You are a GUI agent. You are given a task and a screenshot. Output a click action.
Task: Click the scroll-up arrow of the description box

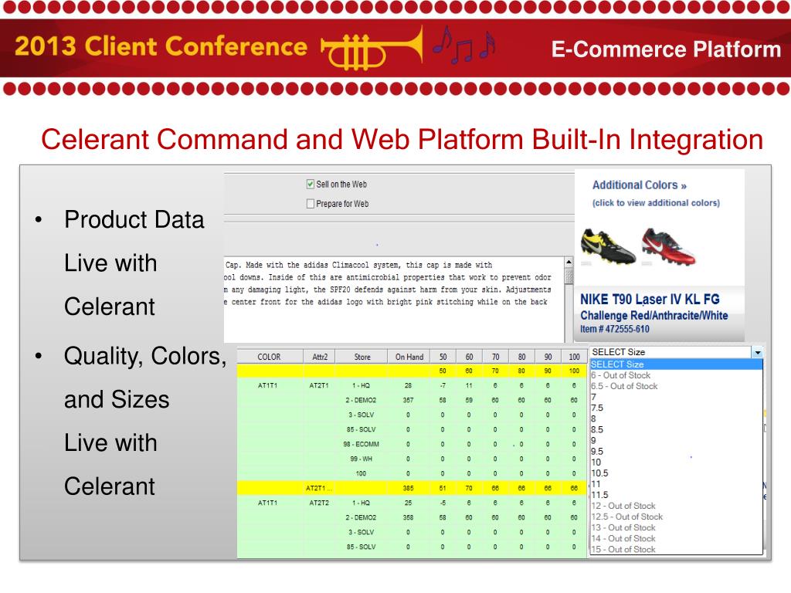(569, 263)
